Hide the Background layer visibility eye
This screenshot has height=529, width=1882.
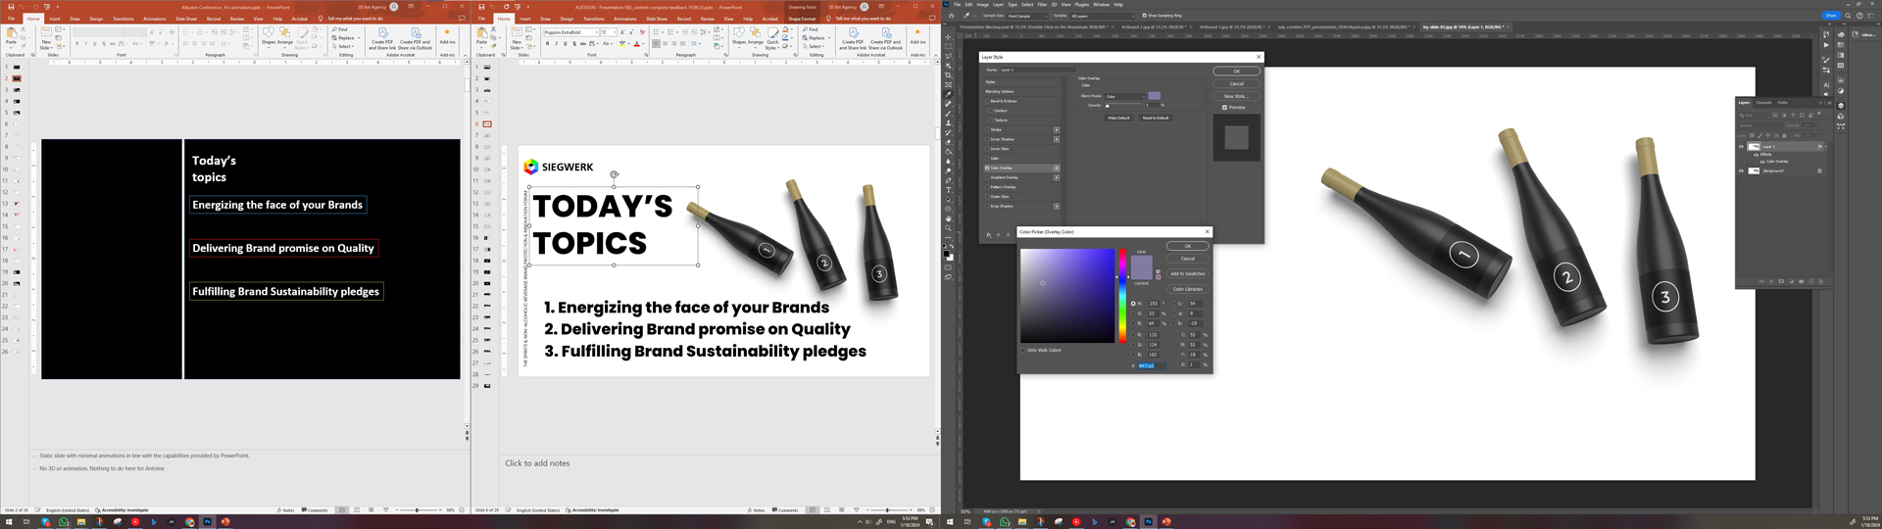click(1742, 170)
